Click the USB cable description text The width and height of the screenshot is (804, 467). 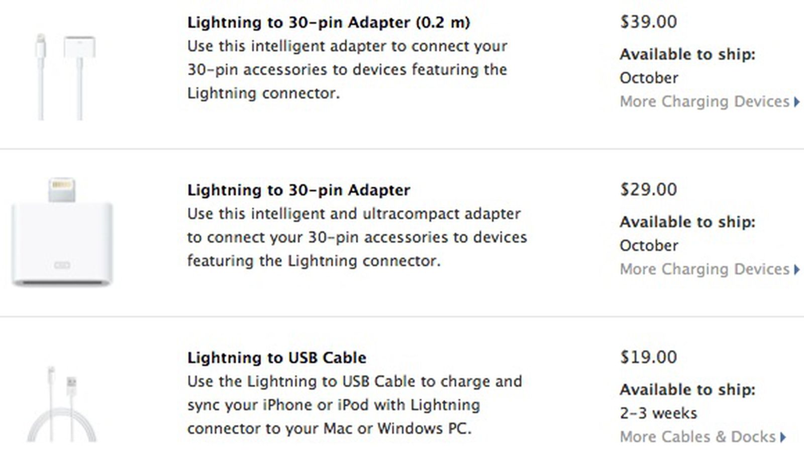[354, 405]
